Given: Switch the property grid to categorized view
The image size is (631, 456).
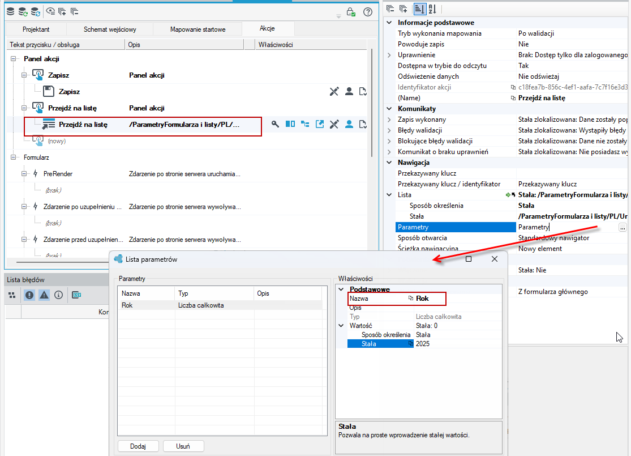Looking at the screenshot, I should [x=420, y=9].
